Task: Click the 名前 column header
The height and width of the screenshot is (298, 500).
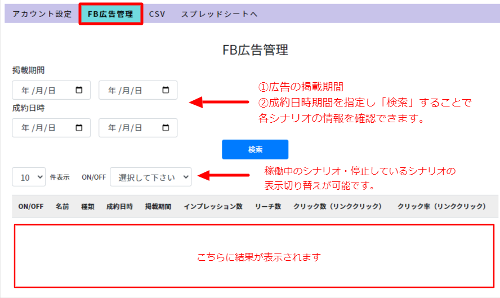Action: [62, 206]
